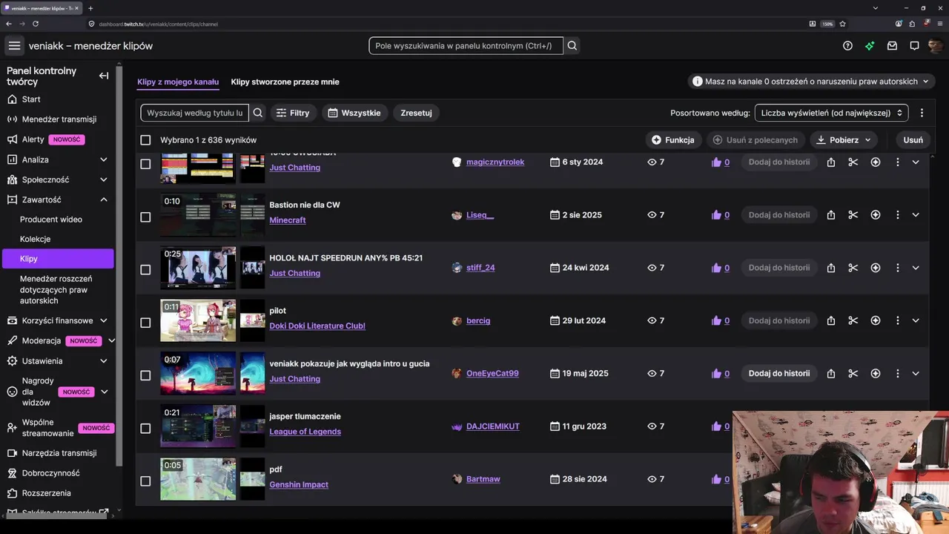The image size is (949, 534).
Task: Share the Bastion nie dla CW clip
Action: (x=831, y=215)
